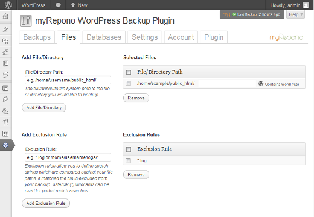Open Users icon in sidebar
The width and height of the screenshot is (314, 217).
pyautogui.click(x=5, y=111)
